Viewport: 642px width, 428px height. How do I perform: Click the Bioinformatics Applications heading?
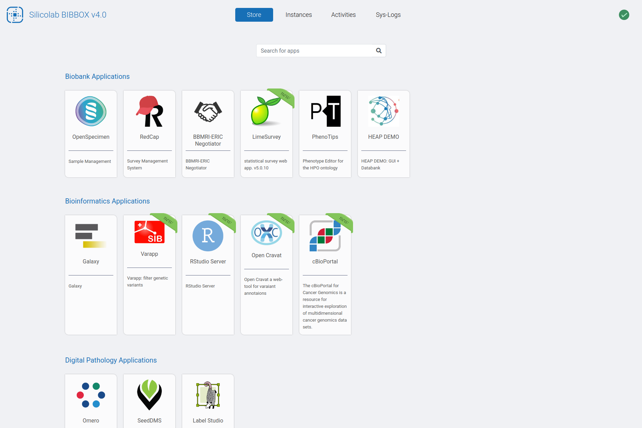pos(107,201)
